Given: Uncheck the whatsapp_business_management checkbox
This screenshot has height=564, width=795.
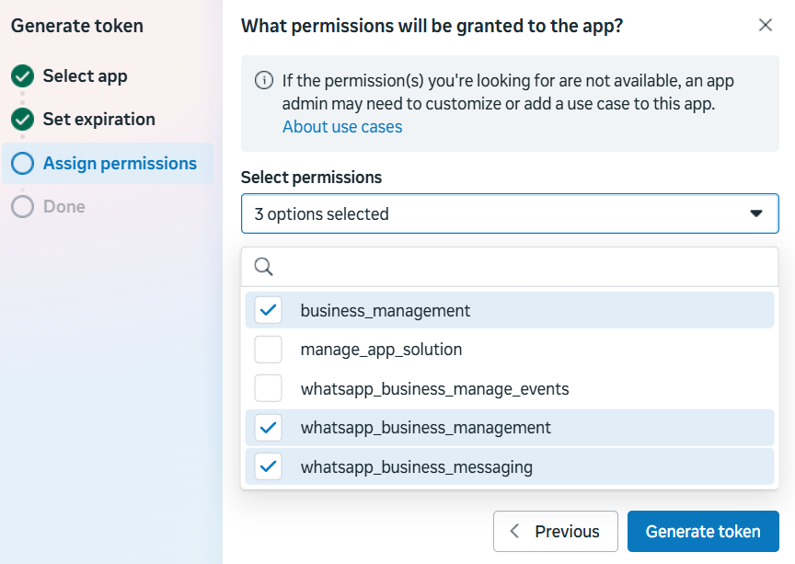Looking at the screenshot, I should tap(269, 428).
